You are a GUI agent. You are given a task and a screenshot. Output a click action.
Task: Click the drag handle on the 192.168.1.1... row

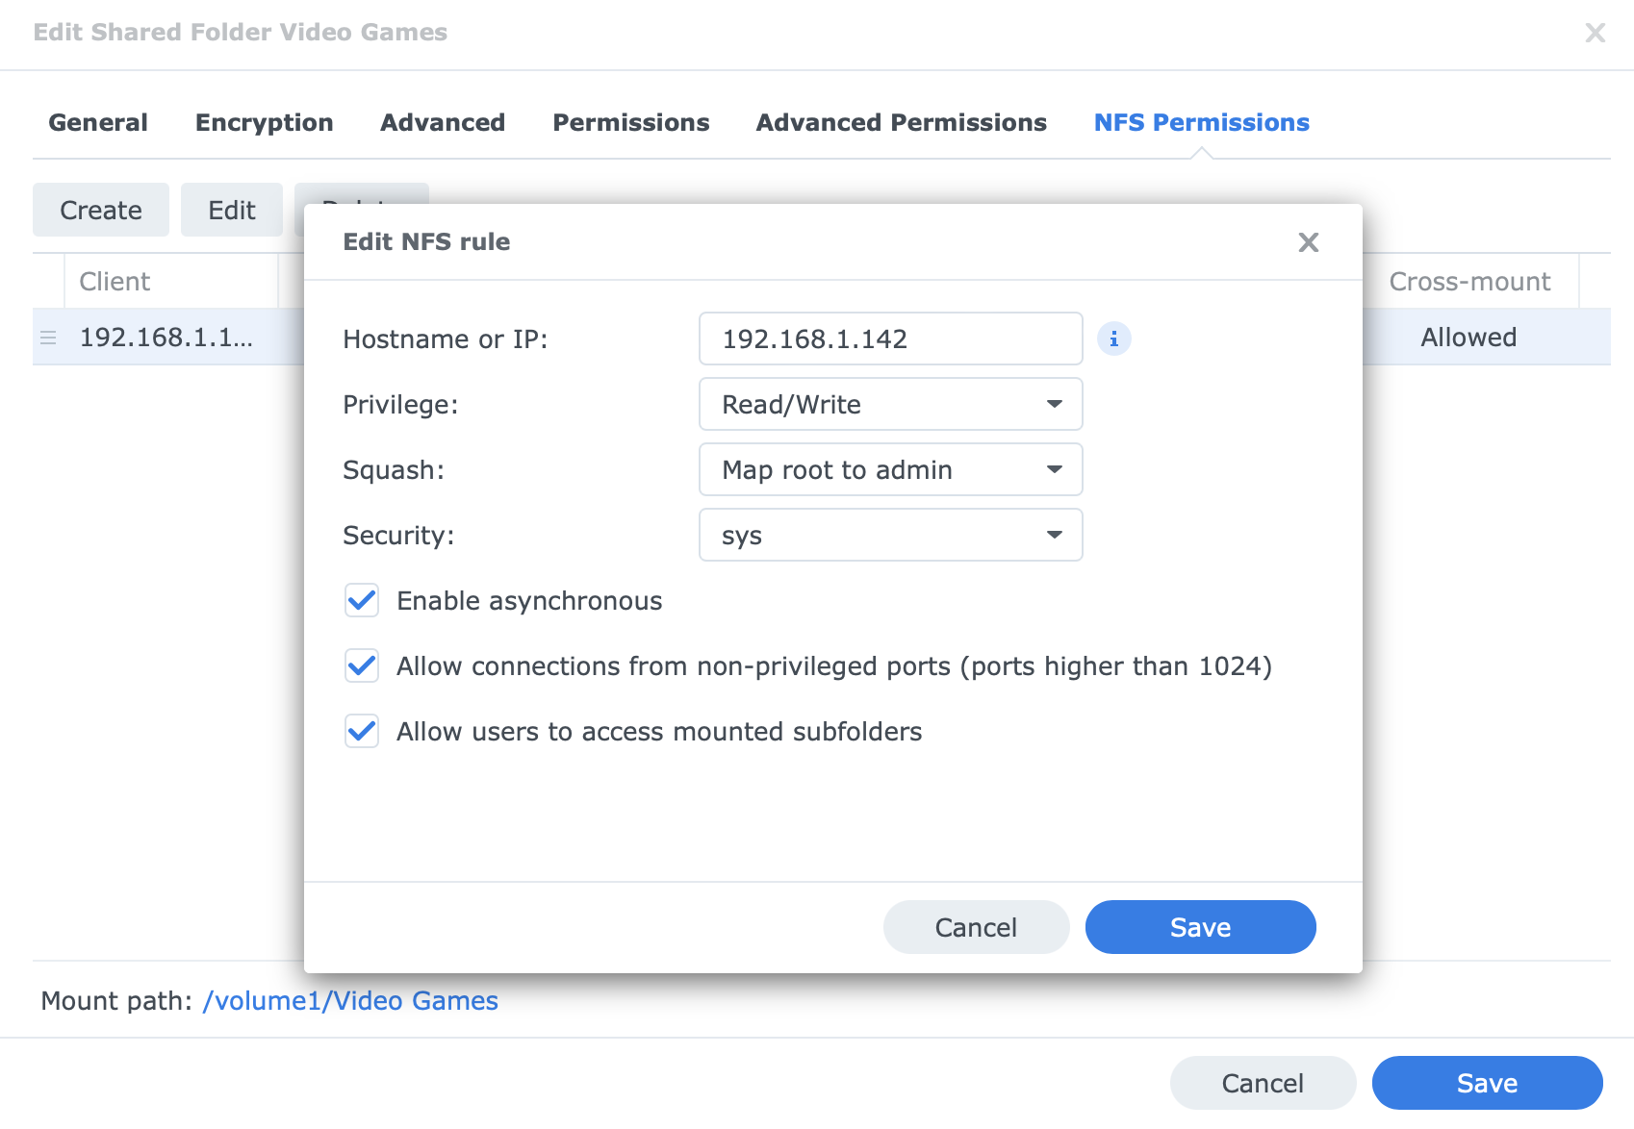pyautogui.click(x=48, y=338)
